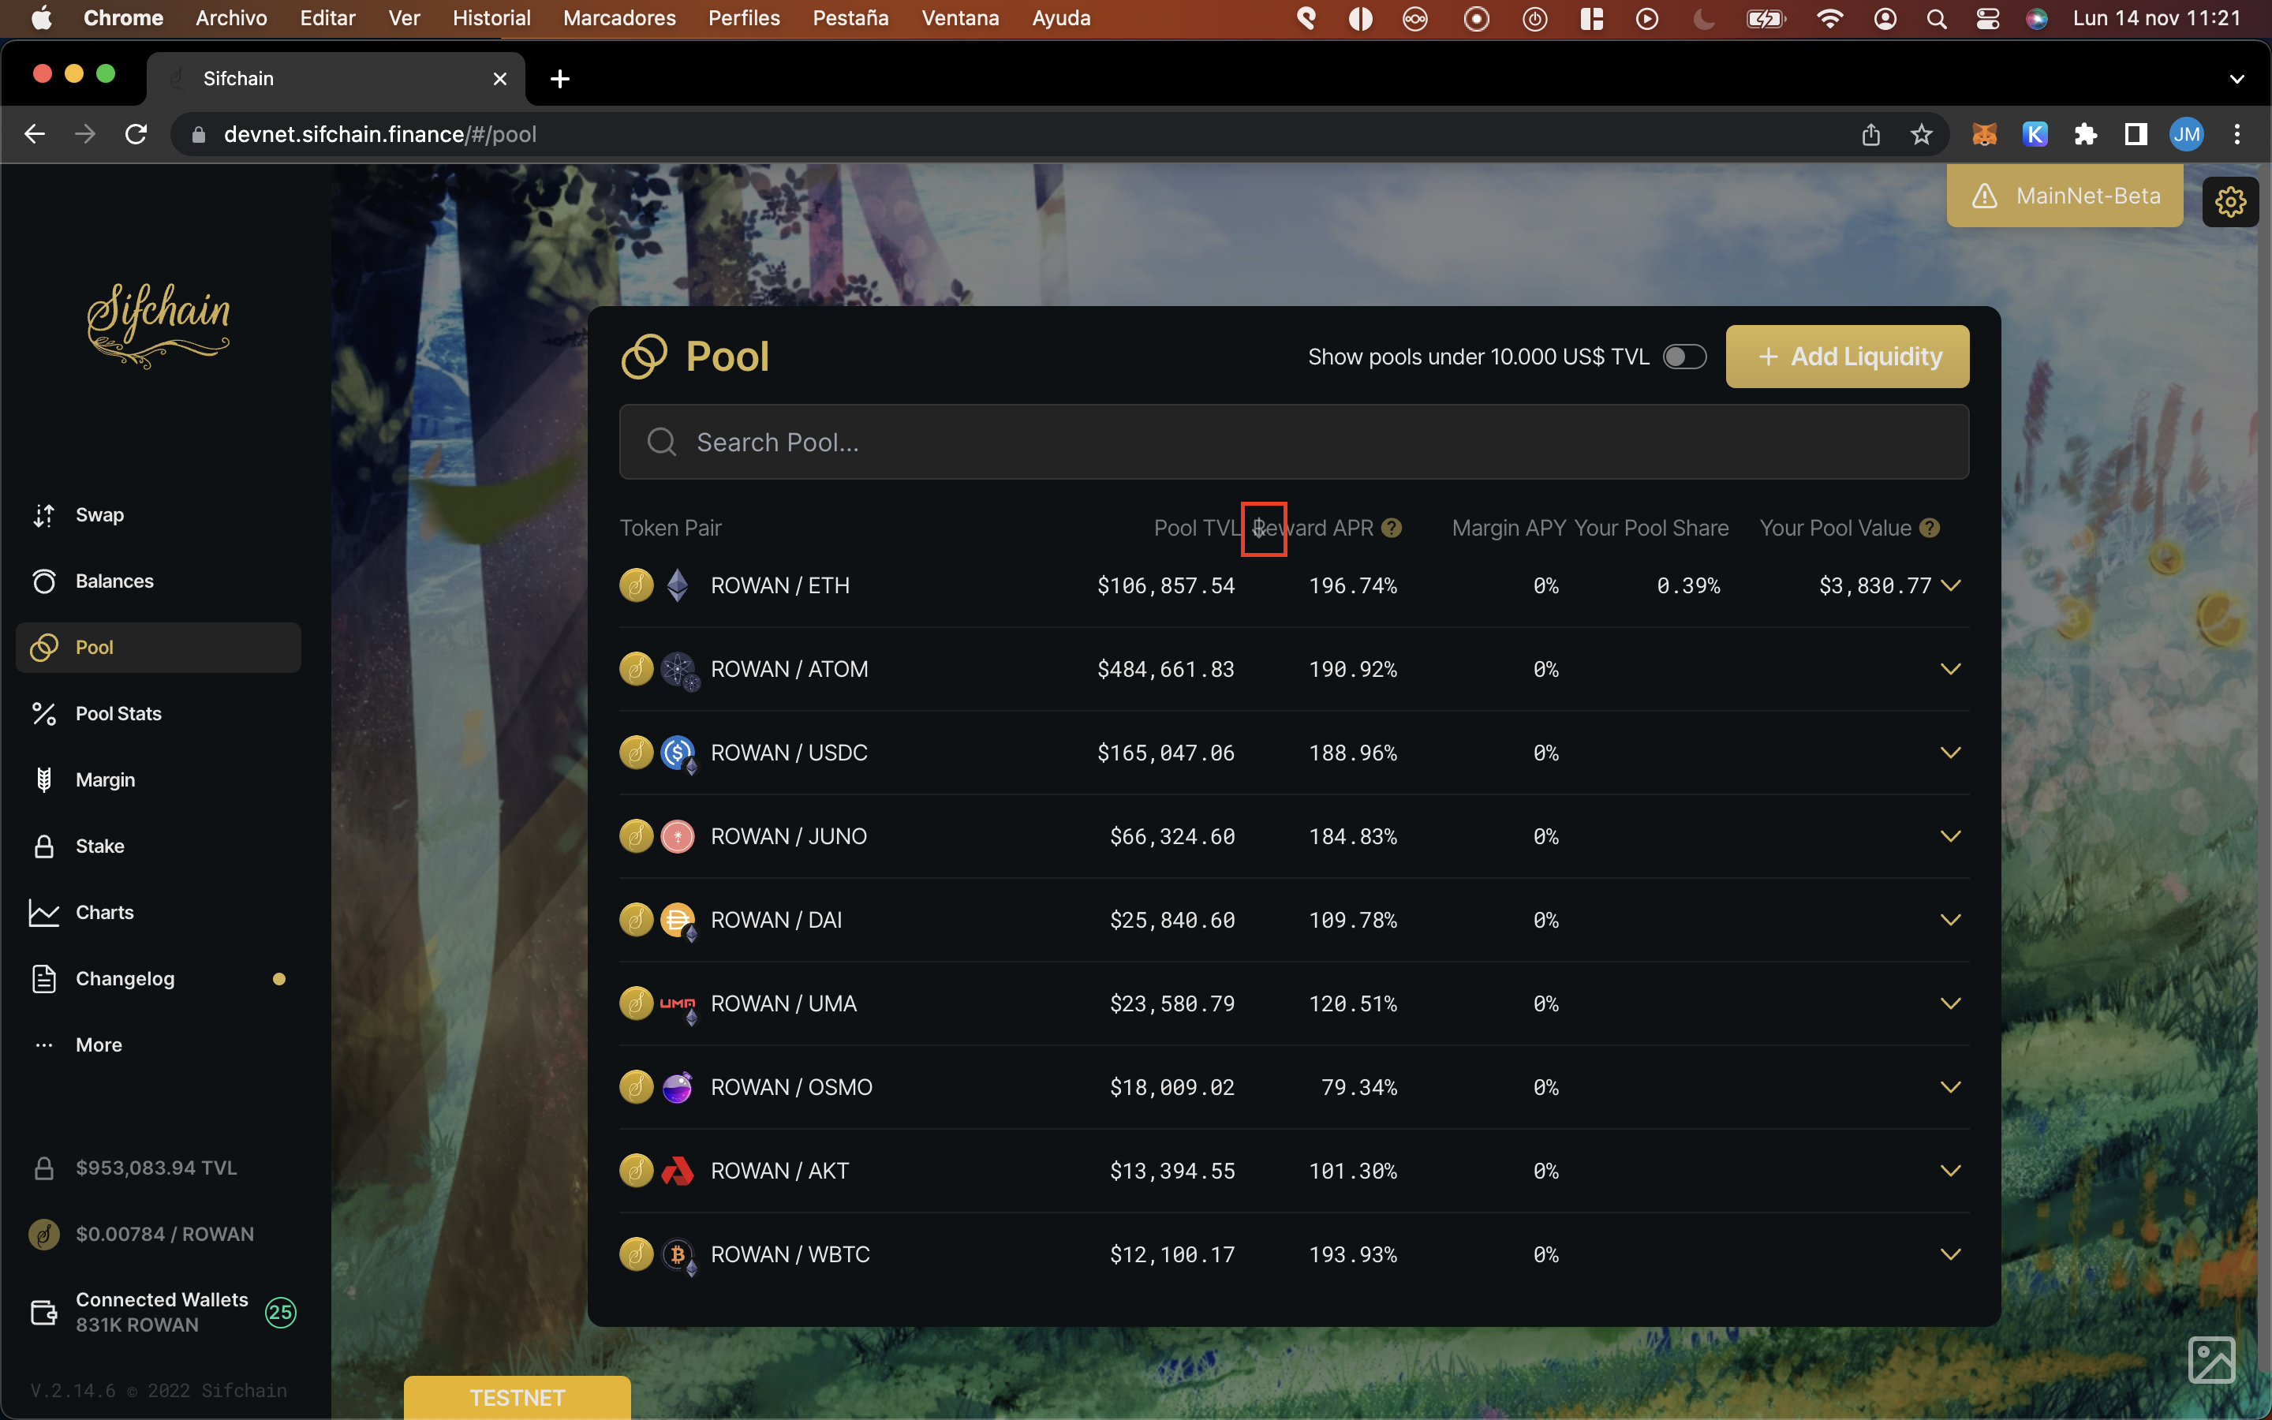The height and width of the screenshot is (1420, 2272).
Task: Open the Historial menu
Action: coord(491,19)
